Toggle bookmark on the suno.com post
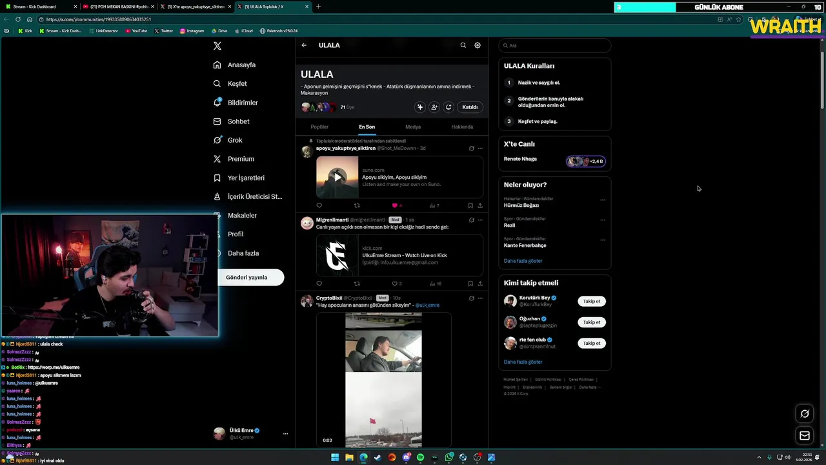This screenshot has width=826, height=465. pyautogui.click(x=470, y=205)
